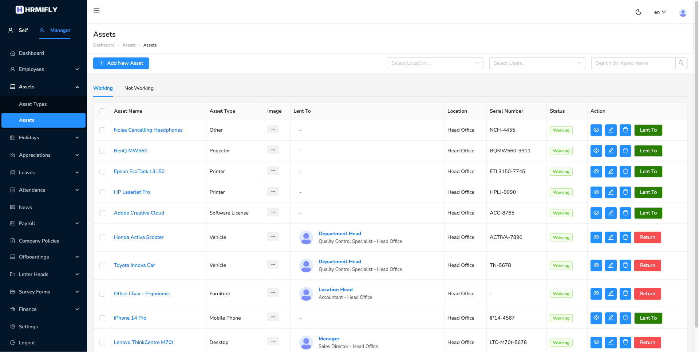Click the Working status badge on Adobe Creative Cloud
This screenshot has height=352, width=699.
tap(561, 213)
